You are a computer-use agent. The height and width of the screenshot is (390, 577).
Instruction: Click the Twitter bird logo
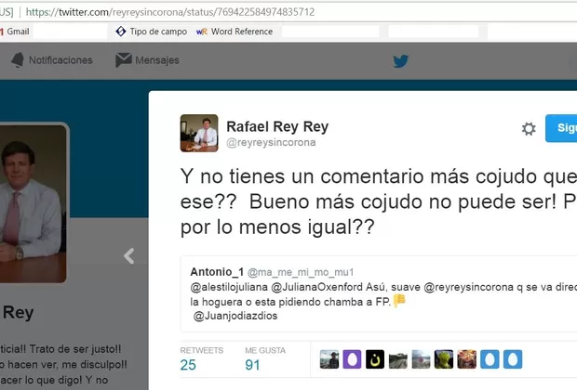[x=401, y=61]
